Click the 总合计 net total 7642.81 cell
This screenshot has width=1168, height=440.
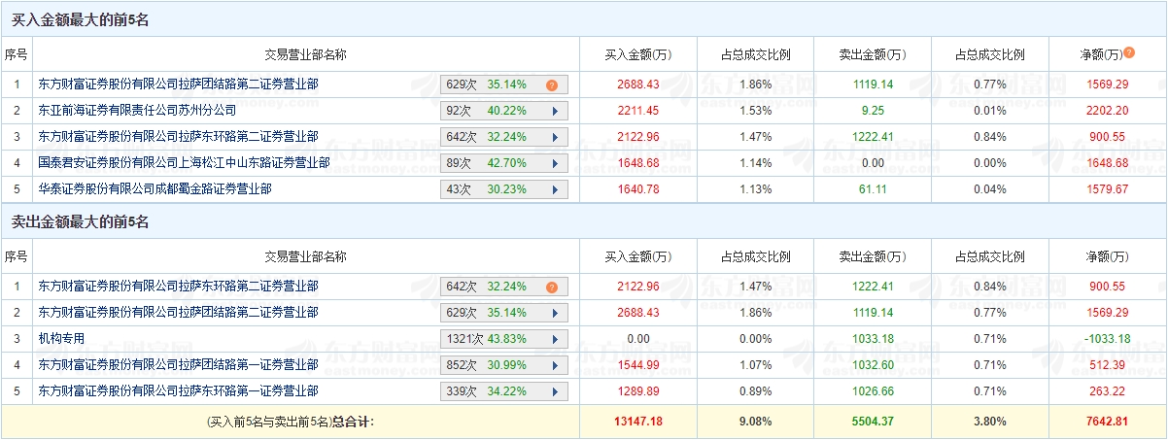(x=1108, y=422)
